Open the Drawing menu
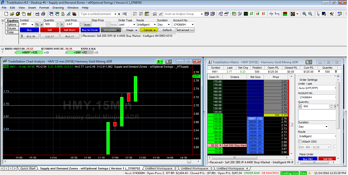The image size is (348, 175). (x=58, y=8)
